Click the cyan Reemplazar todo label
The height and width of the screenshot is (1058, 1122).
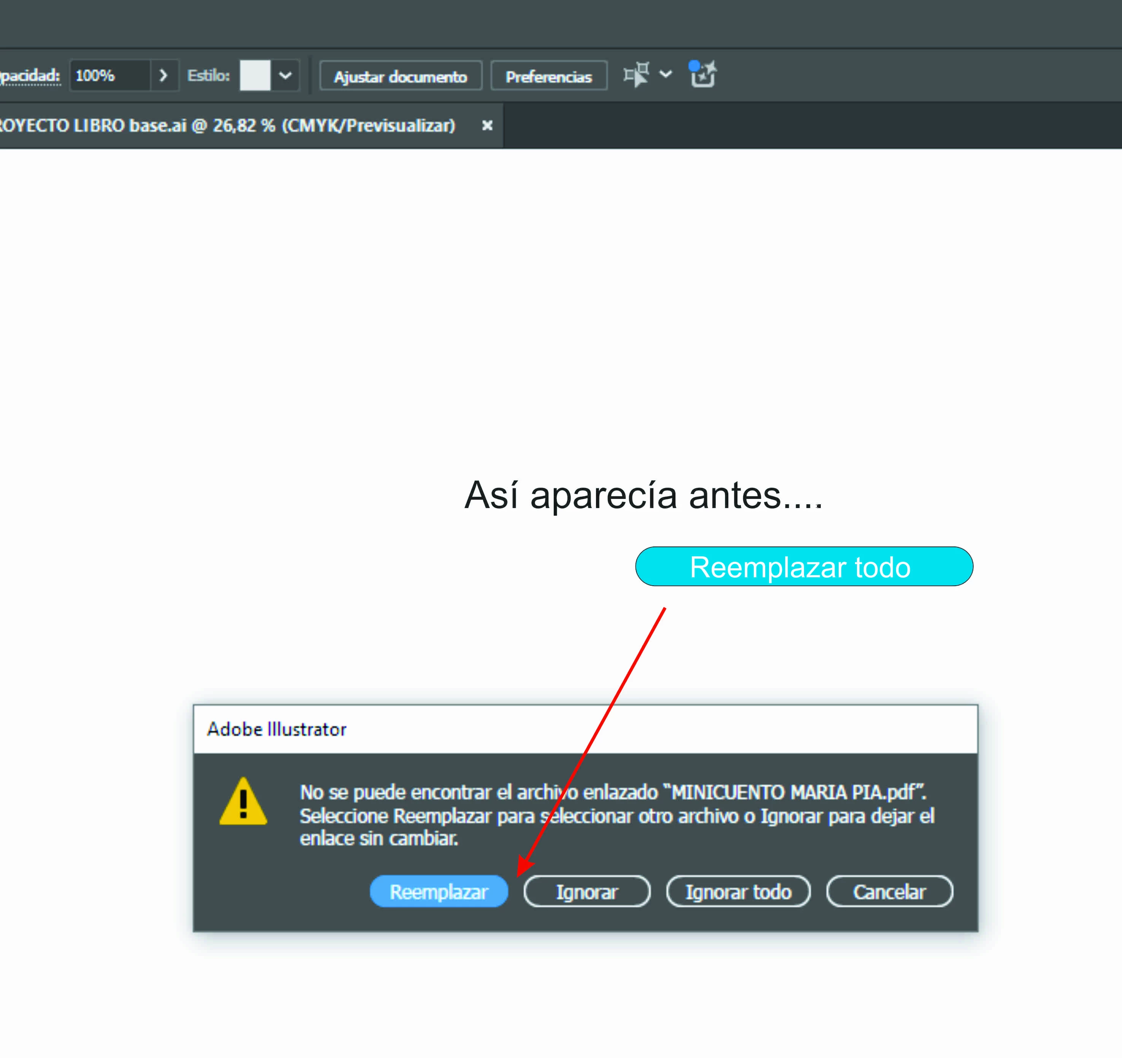[x=804, y=567]
